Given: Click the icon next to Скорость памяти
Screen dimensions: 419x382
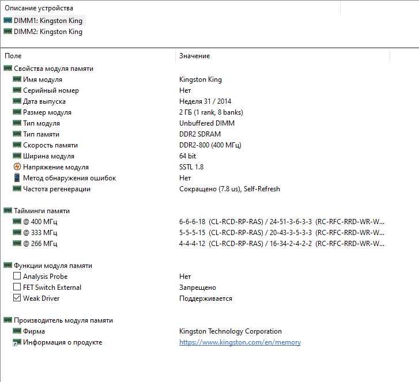Looking at the screenshot, I should pos(17,145).
